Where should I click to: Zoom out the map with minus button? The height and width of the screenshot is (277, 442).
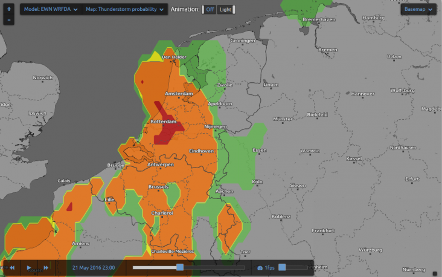8,20
